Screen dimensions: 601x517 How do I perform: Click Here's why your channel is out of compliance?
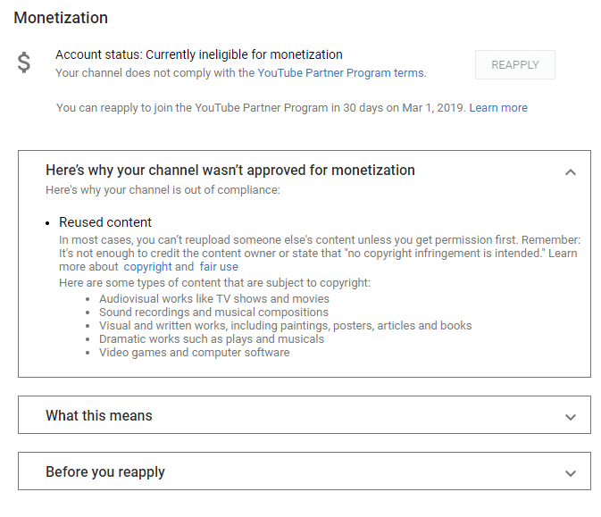(163, 190)
